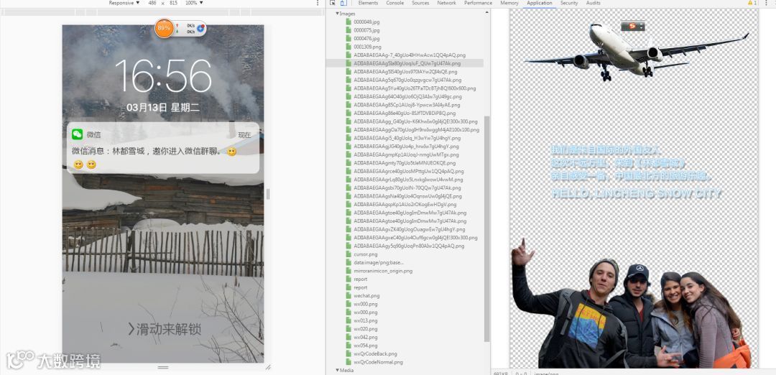Screen dimensions: 776x375
Task: Select wxQrCodeNormal.png in Images list
Action: 378,362
